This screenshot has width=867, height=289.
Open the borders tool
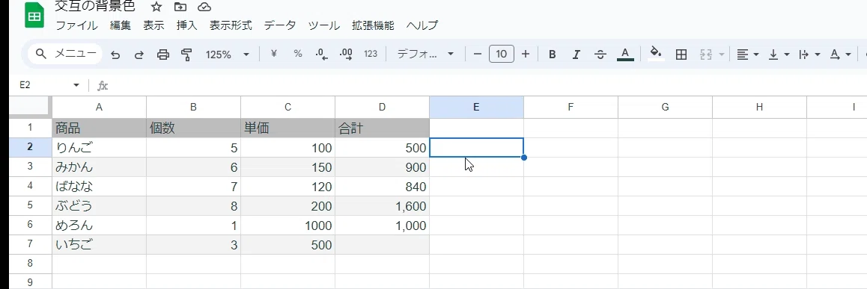(681, 54)
